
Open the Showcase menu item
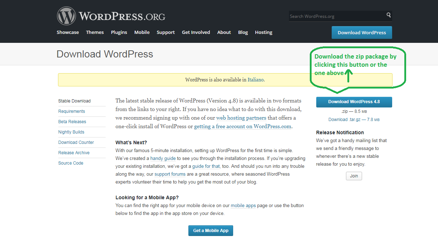click(x=68, y=32)
